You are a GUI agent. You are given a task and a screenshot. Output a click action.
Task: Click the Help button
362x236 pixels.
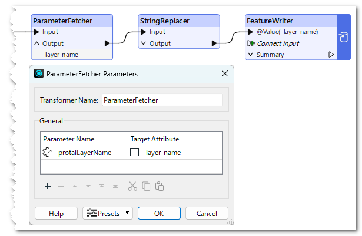coord(56,213)
